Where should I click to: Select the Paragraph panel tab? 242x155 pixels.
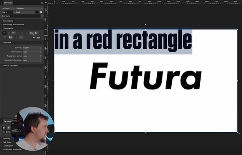coord(8,121)
